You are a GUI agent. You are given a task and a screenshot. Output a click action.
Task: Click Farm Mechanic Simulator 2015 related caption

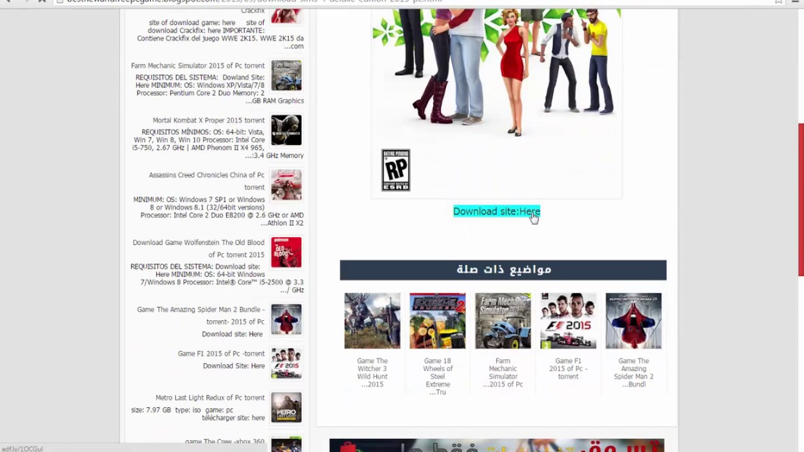coord(503,373)
